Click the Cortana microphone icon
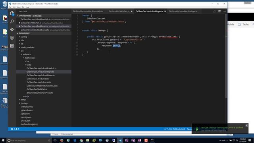Viewport: 254px width, 143px height. click(49, 140)
